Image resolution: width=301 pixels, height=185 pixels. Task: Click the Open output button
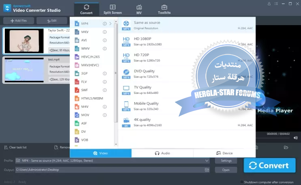(x=226, y=170)
